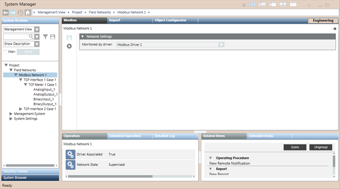Click the Icons button in Related Items
Viewport: 340px width, 189px height.
(295, 147)
